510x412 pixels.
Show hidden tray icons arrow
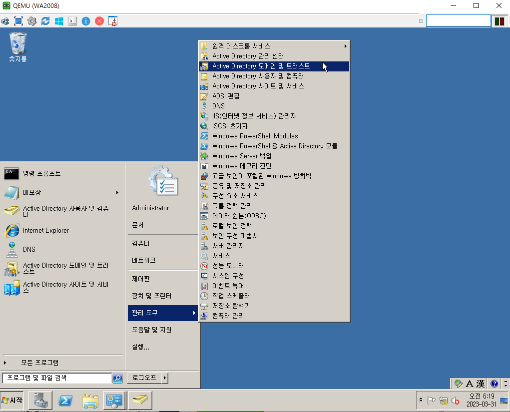coord(421,400)
